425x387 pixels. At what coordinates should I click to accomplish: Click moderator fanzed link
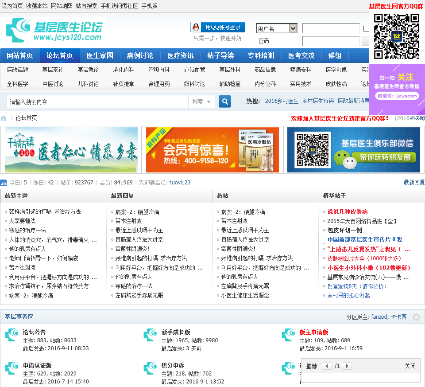pyautogui.click(x=379, y=317)
